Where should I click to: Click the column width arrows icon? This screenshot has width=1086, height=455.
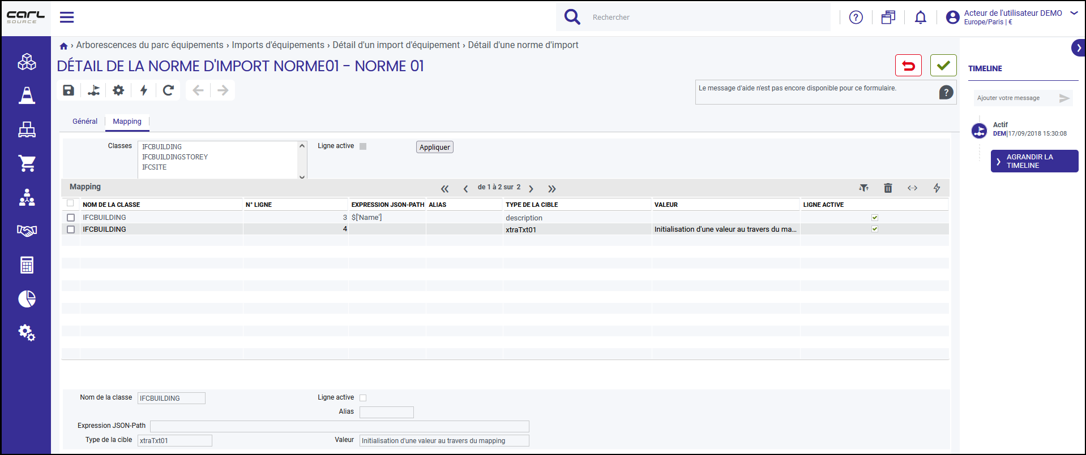pos(912,188)
